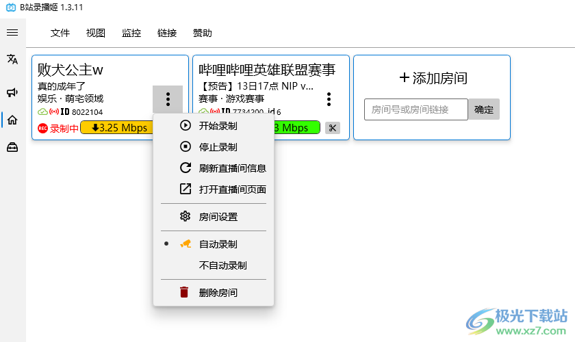Screen dimensions: 575x342
Task: Open three-dot menu for 哔哩哔哩英雄联盟赛事 room
Action: point(329,99)
